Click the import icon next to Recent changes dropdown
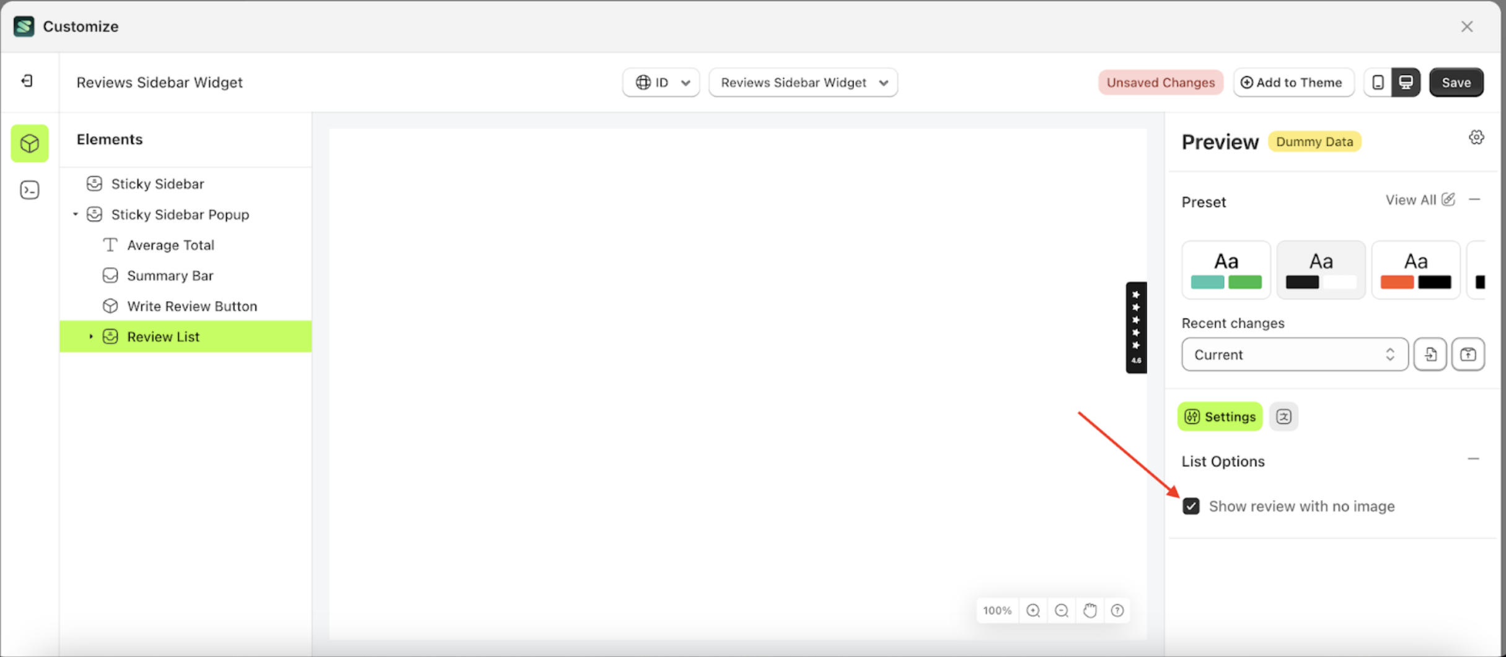 click(1430, 354)
